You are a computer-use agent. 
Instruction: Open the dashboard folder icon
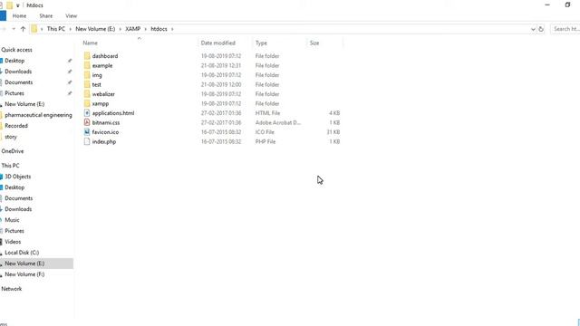coord(87,56)
